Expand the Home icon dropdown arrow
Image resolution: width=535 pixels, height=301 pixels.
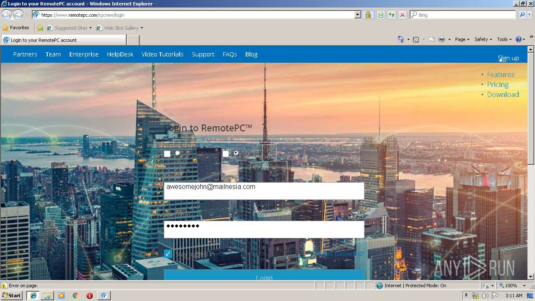click(408, 40)
